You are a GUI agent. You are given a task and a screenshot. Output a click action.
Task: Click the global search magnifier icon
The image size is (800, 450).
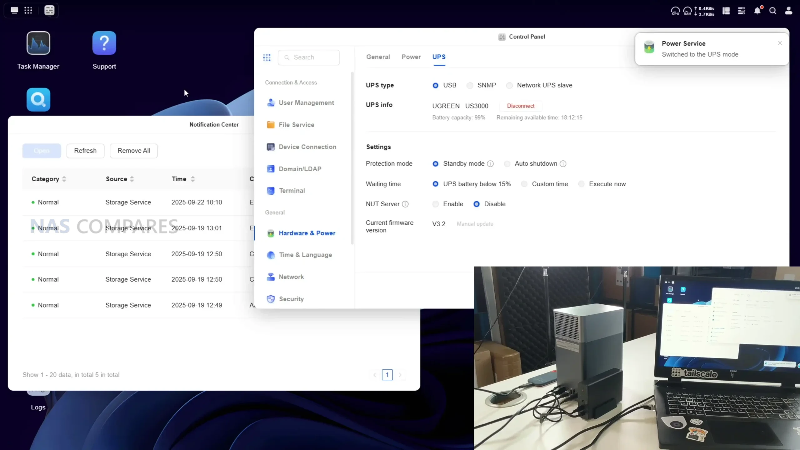point(773,11)
